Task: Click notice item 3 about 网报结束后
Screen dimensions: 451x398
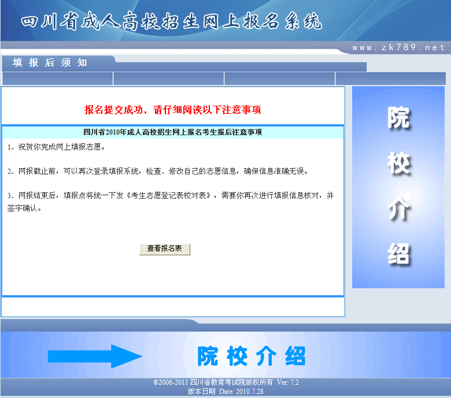Action: (171, 196)
